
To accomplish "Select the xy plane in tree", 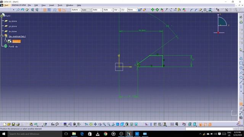I will coord(13,21).
